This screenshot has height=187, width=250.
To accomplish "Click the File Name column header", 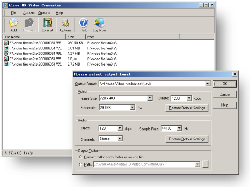I will 34,37.
